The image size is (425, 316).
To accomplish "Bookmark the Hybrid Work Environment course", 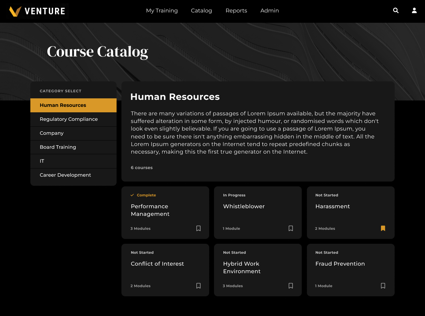I will pos(291,286).
